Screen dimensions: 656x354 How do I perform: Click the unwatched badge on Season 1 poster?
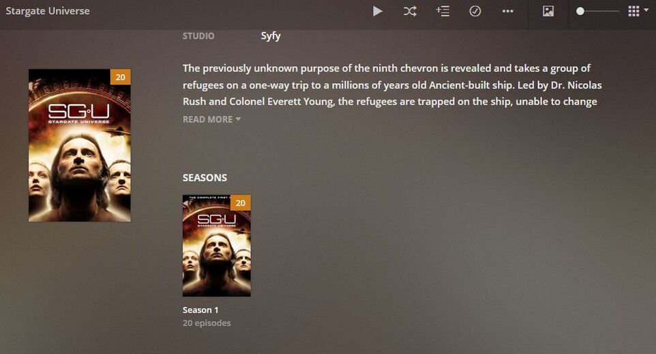[x=241, y=202]
